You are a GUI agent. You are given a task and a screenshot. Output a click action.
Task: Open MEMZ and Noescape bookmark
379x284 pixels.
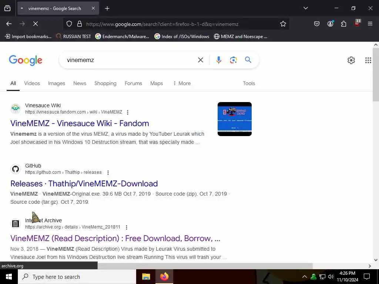(x=241, y=37)
